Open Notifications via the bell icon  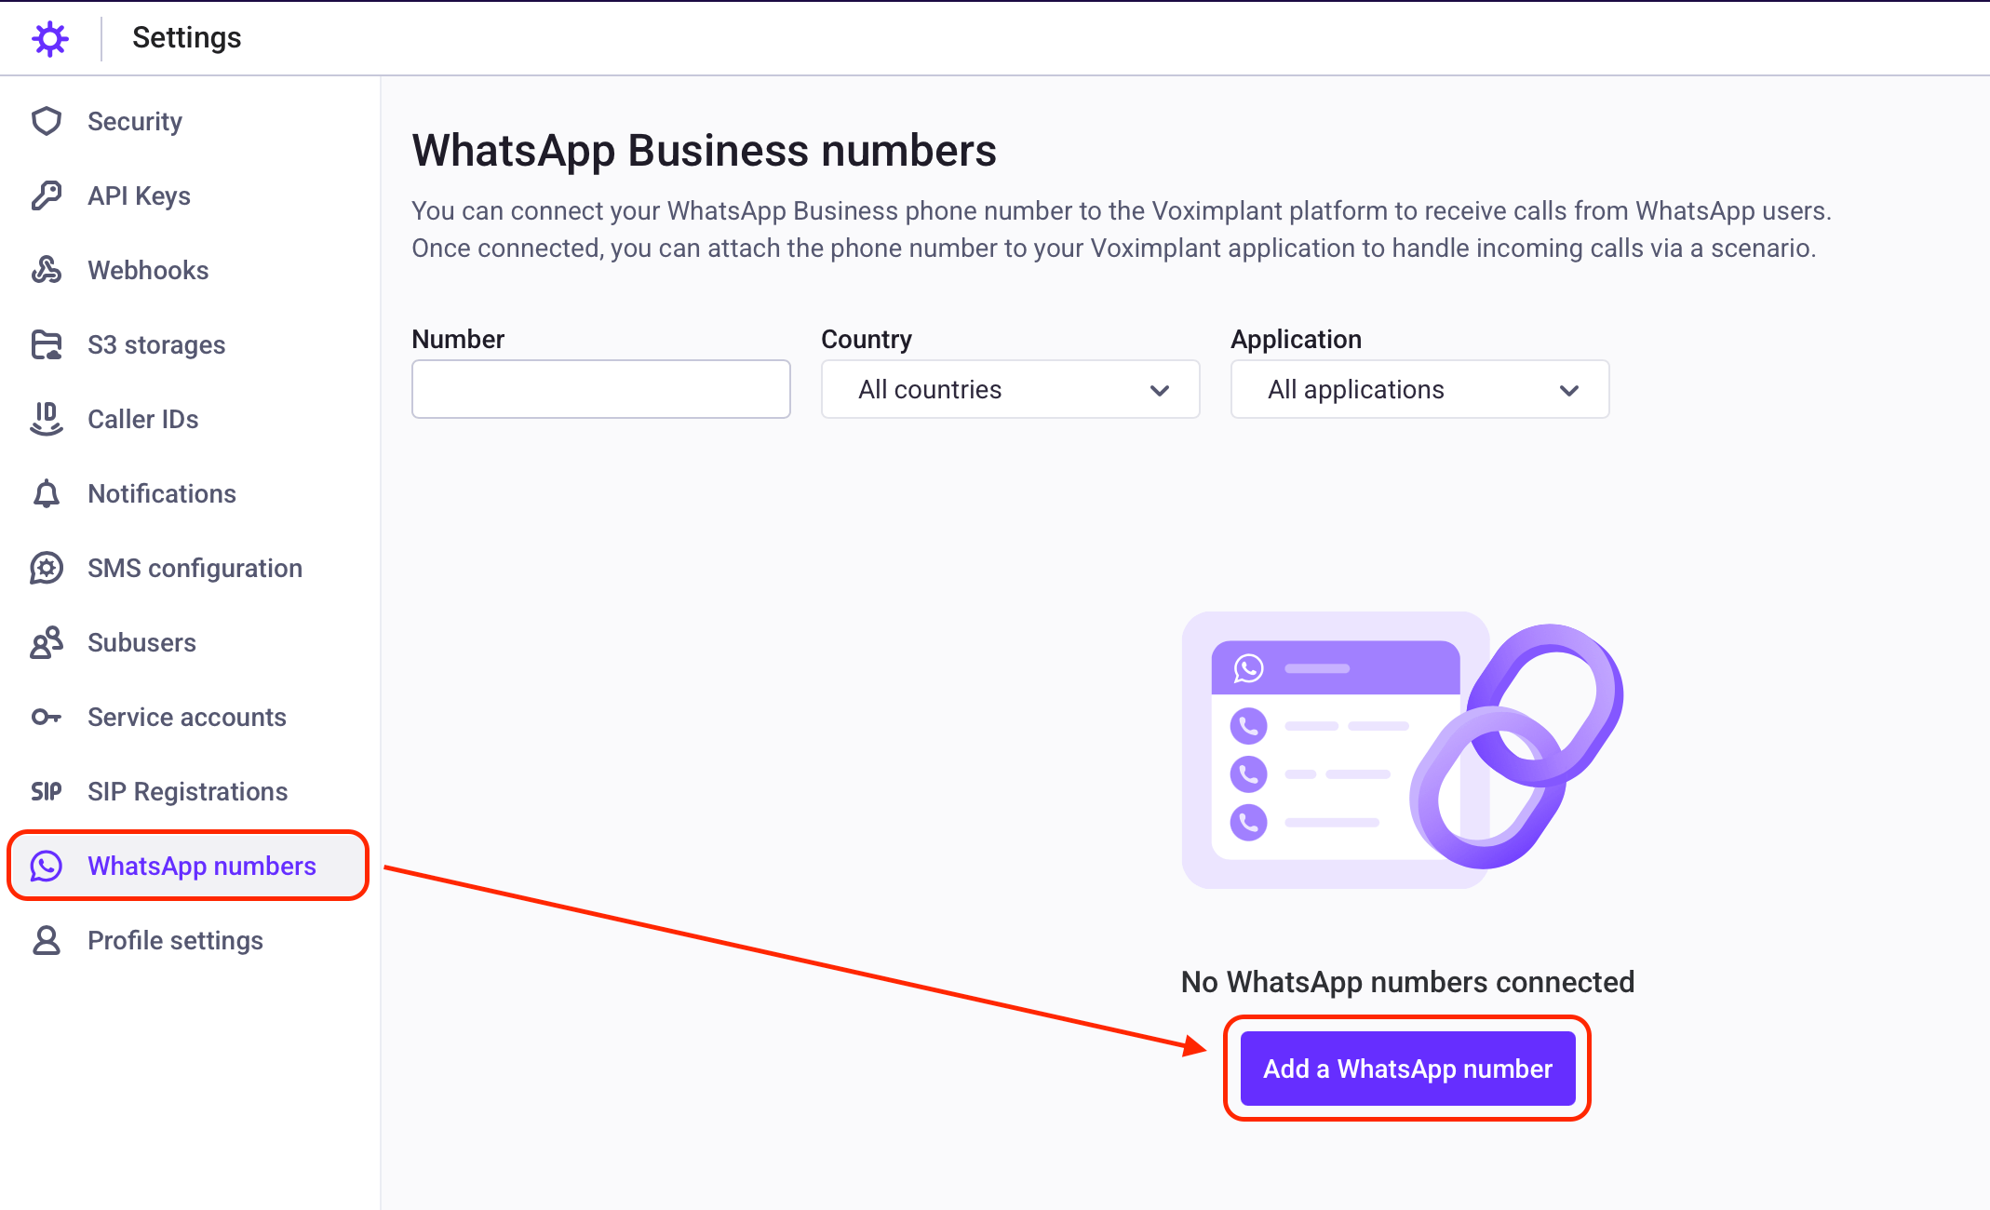tap(45, 493)
